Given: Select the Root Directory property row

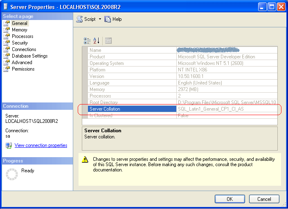Looking at the screenshot, I should pyautogui.click(x=182, y=102).
